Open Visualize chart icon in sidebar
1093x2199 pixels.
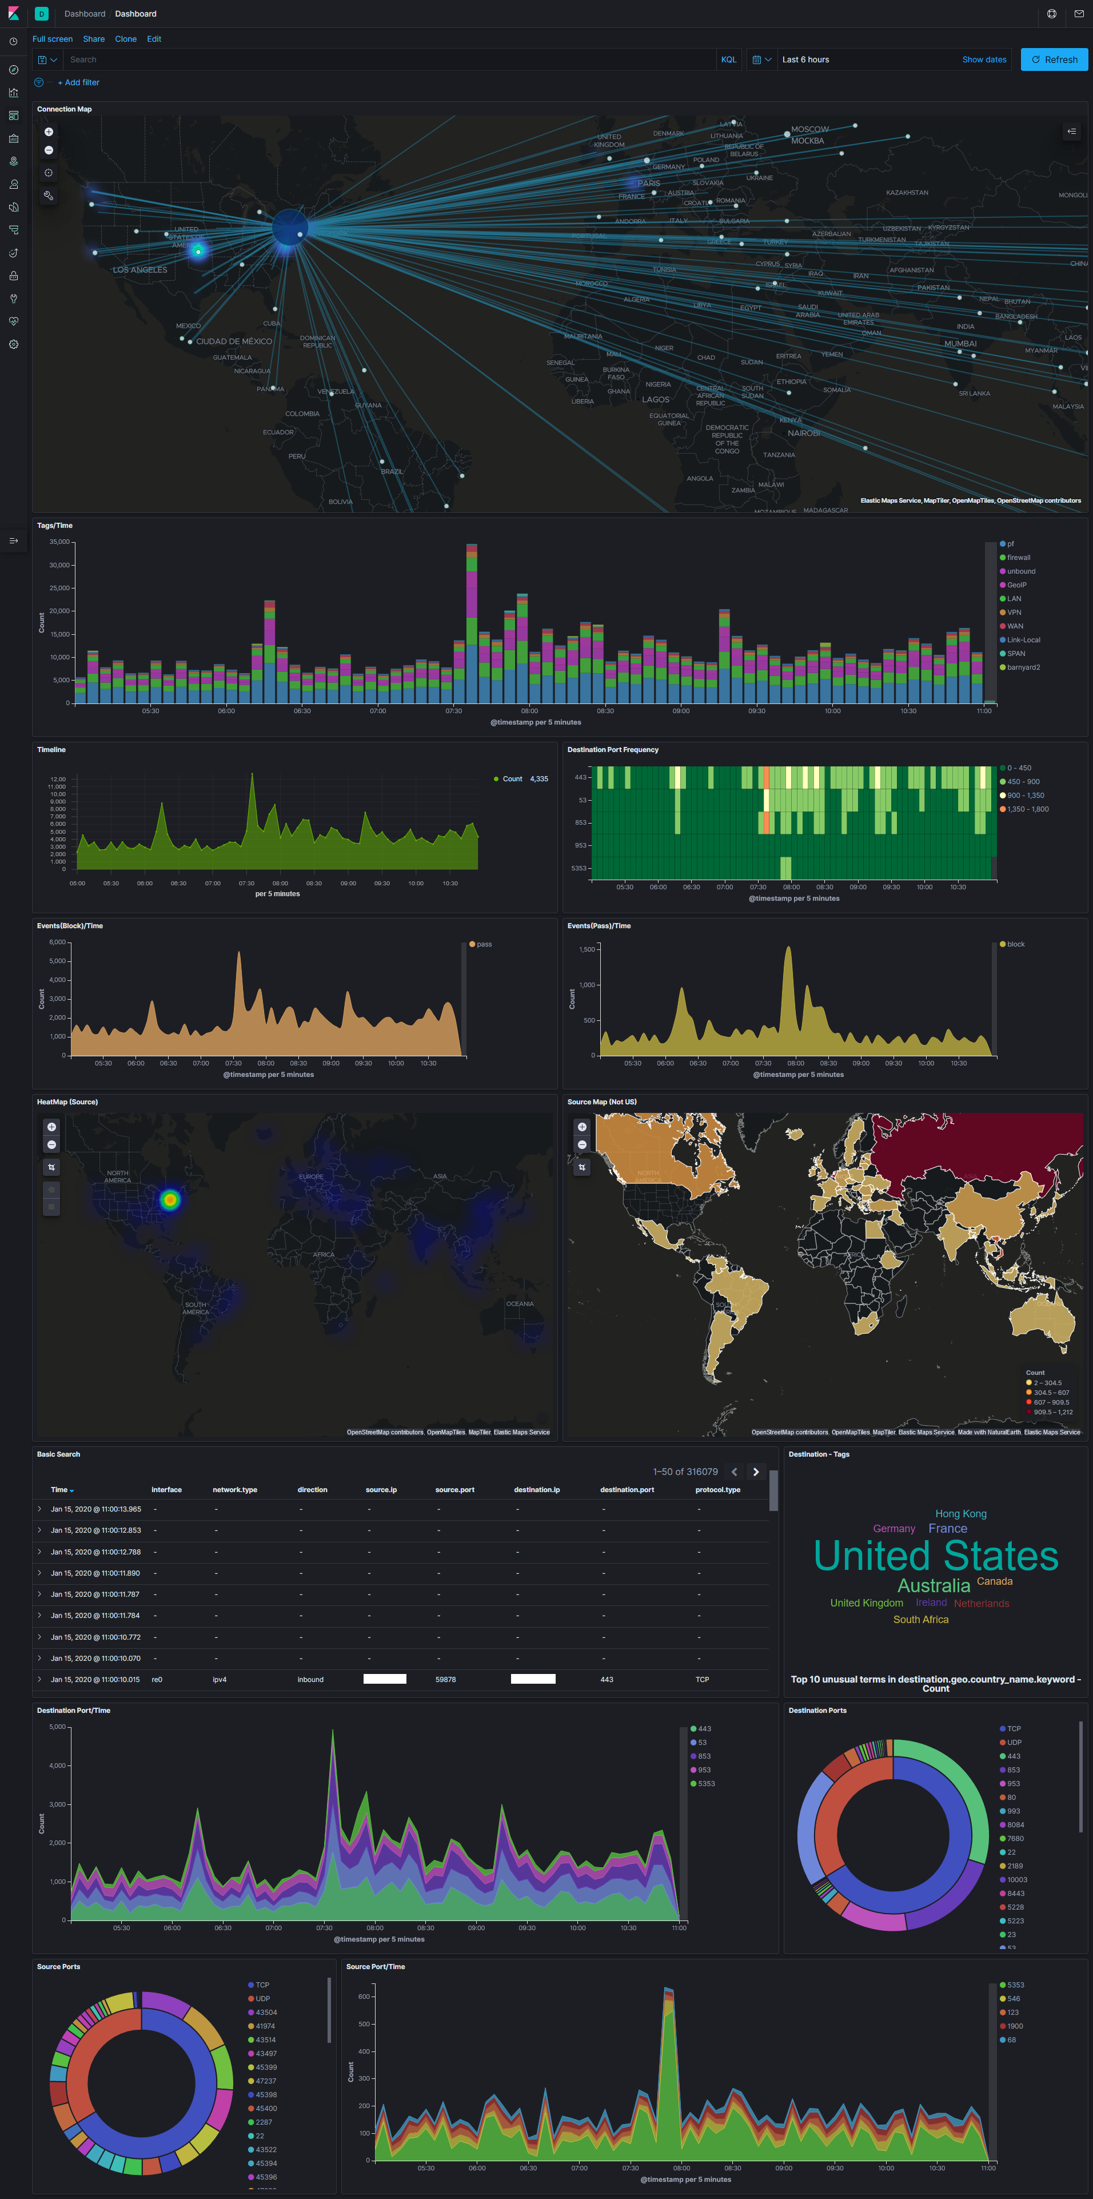(13, 93)
